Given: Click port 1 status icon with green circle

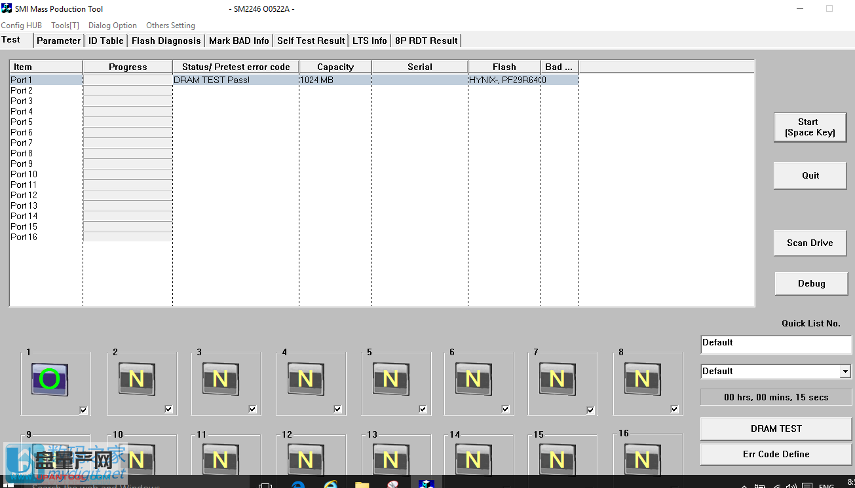Looking at the screenshot, I should (x=50, y=379).
